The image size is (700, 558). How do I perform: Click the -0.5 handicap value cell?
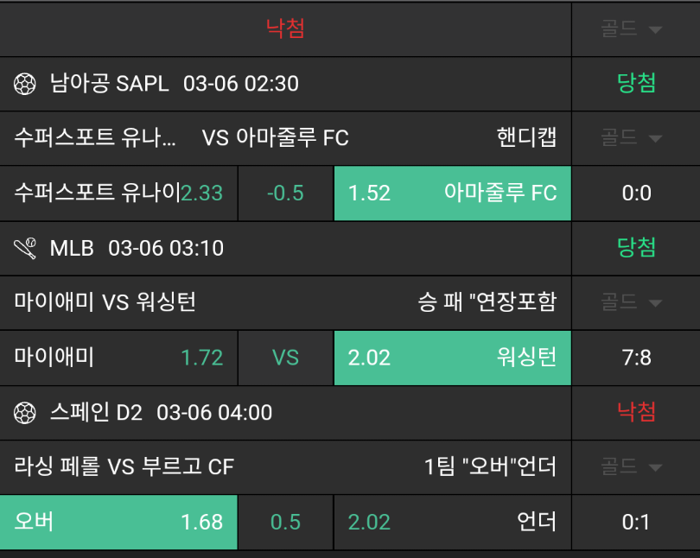(x=285, y=193)
